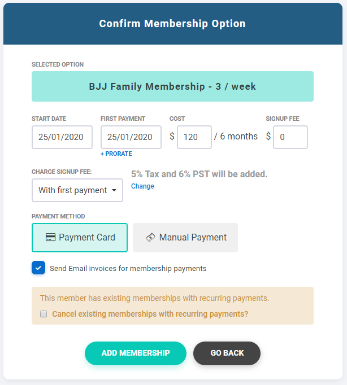Click the ticket icon in Manual Payment
The image size is (347, 385).
pos(150,238)
